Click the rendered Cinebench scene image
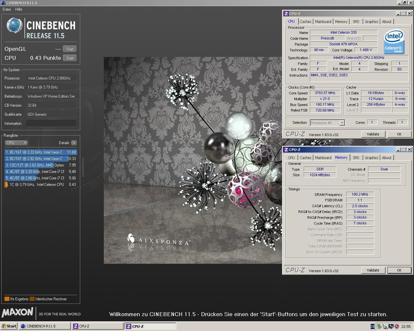 (x=193, y=160)
